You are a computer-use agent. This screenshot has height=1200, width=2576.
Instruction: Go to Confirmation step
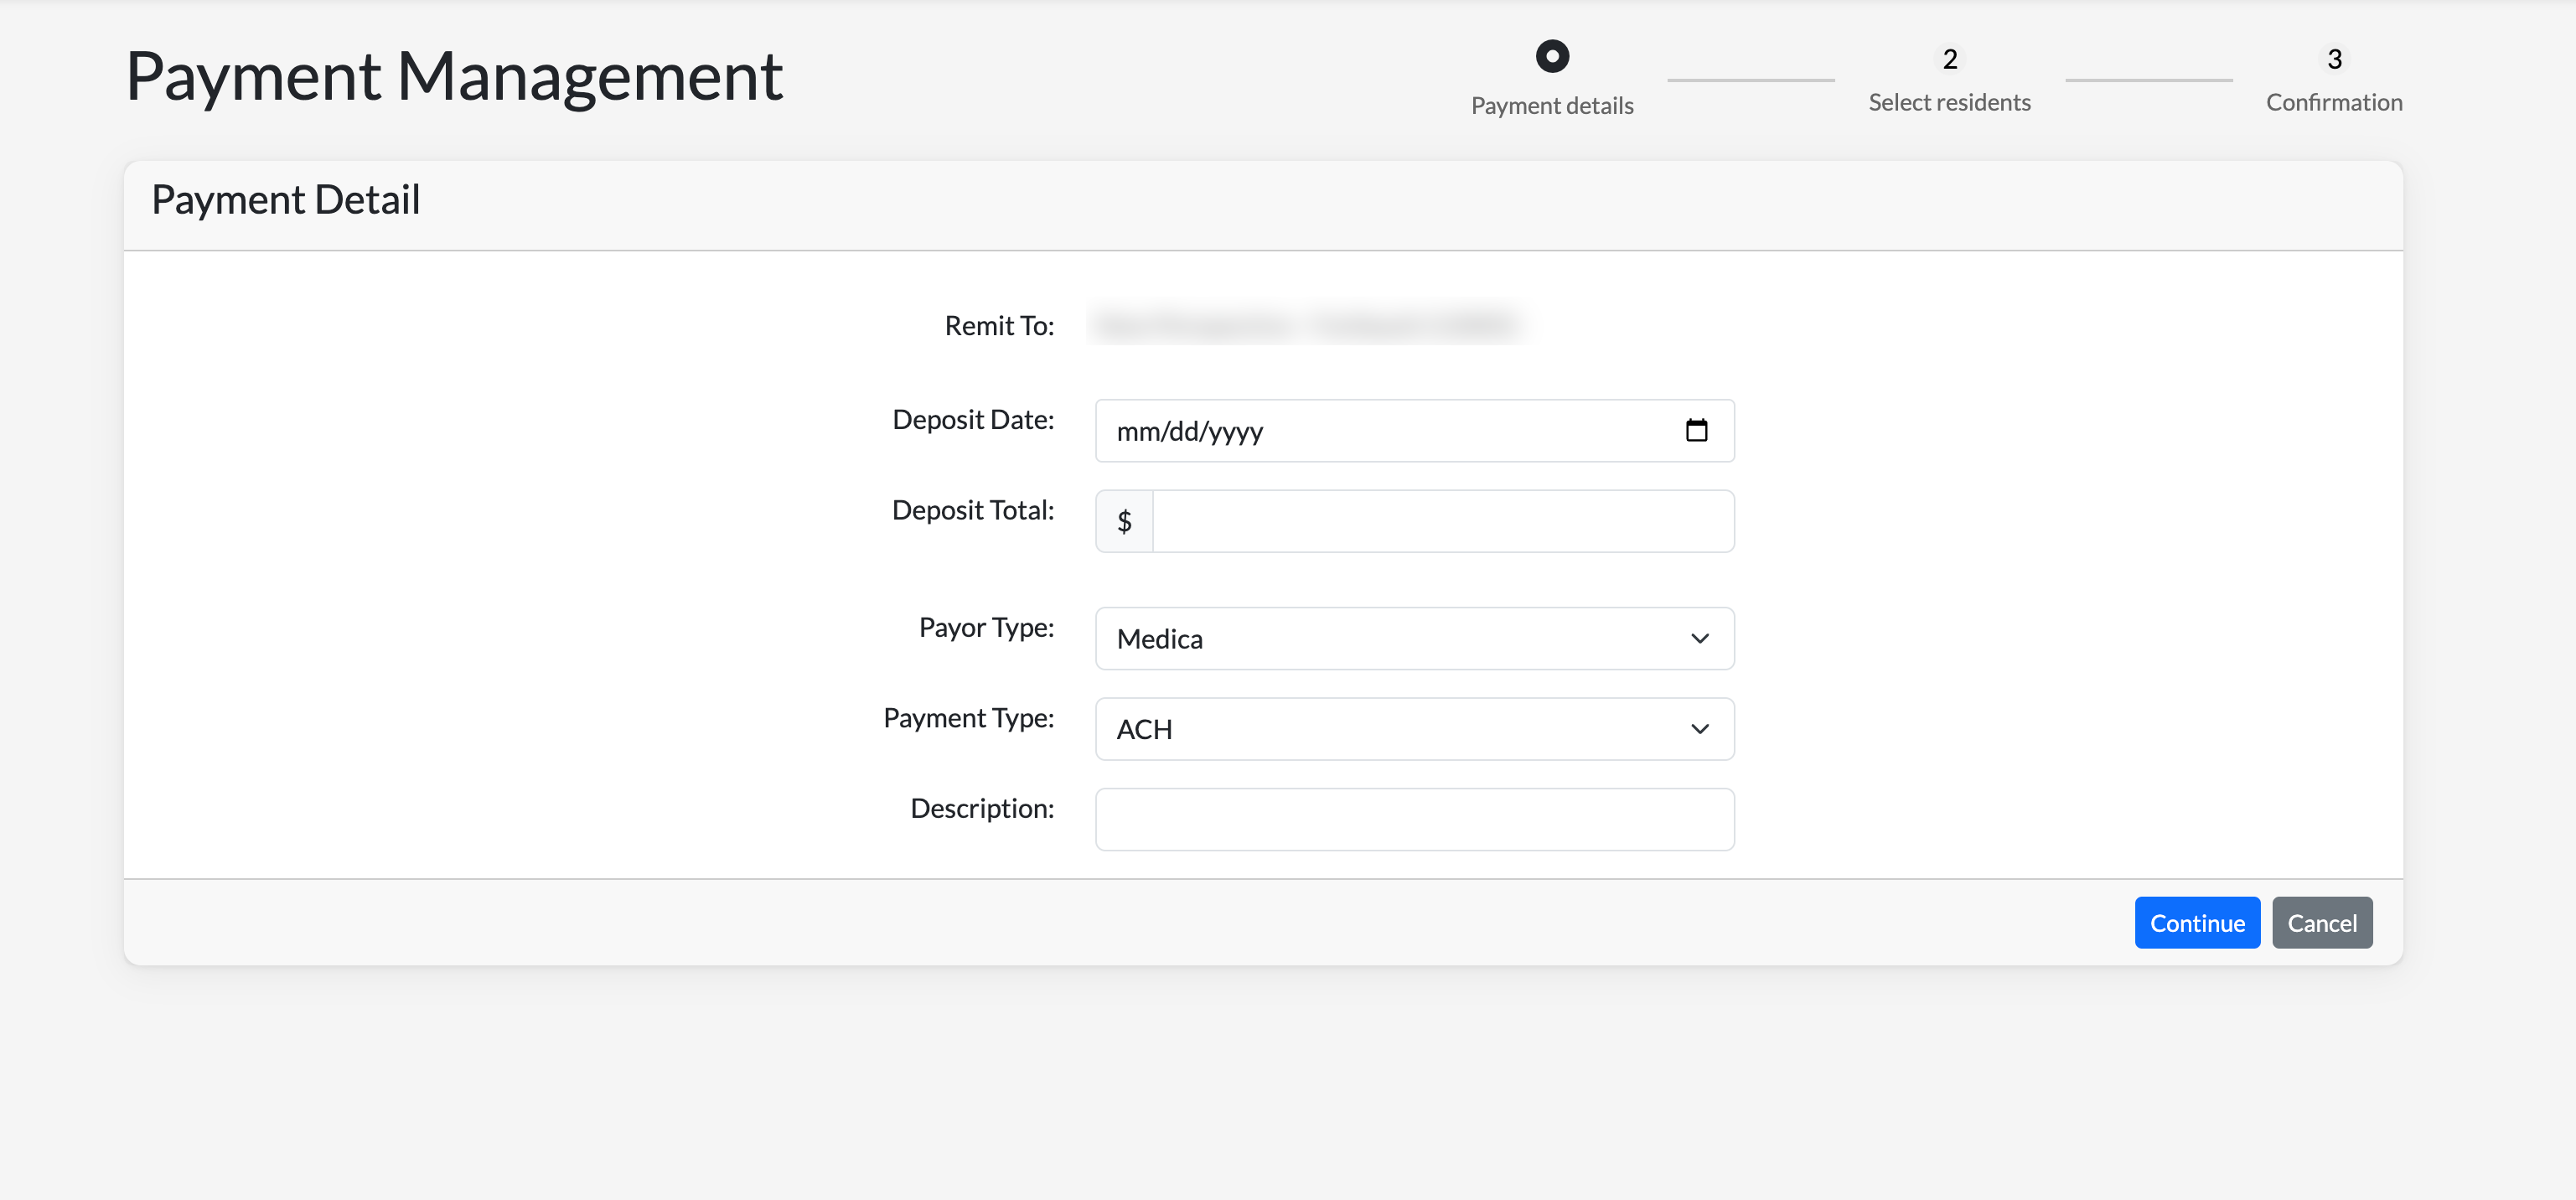pyautogui.click(x=2334, y=103)
